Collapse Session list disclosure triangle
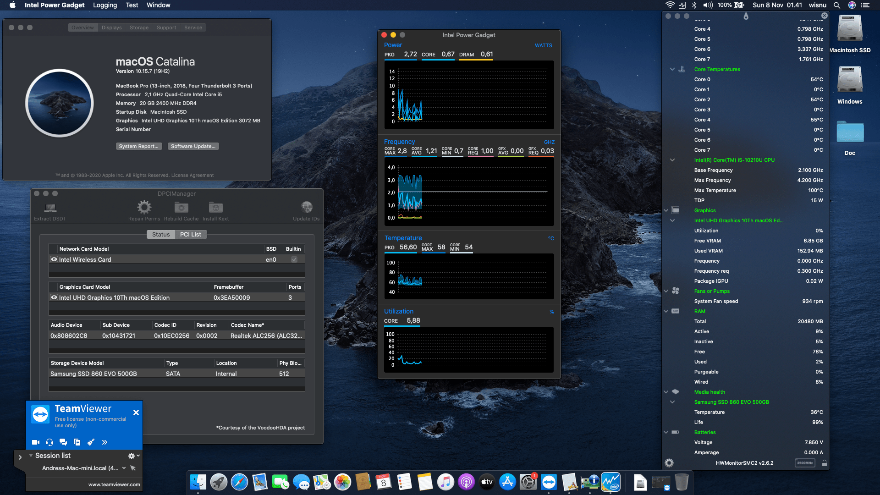This screenshot has height=495, width=880. coord(31,456)
